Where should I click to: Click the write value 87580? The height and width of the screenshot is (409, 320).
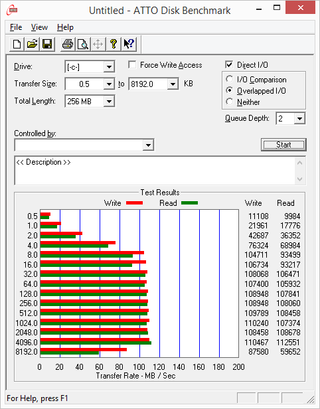pyautogui.click(x=258, y=352)
